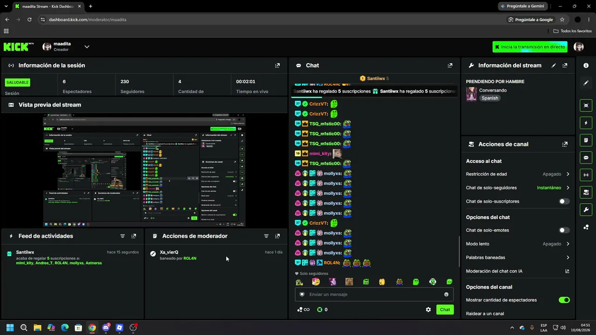Click the channel points infinity balance
Image resolution: width=596 pixels, height=335 pixels.
[x=303, y=309]
